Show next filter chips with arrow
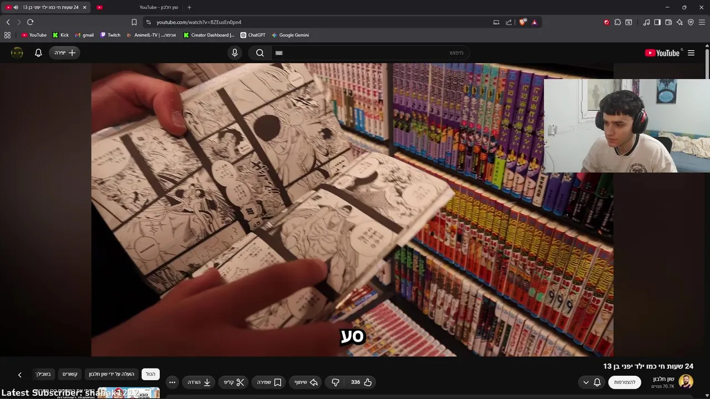Viewport: 710px width, 399px height. (x=19, y=375)
